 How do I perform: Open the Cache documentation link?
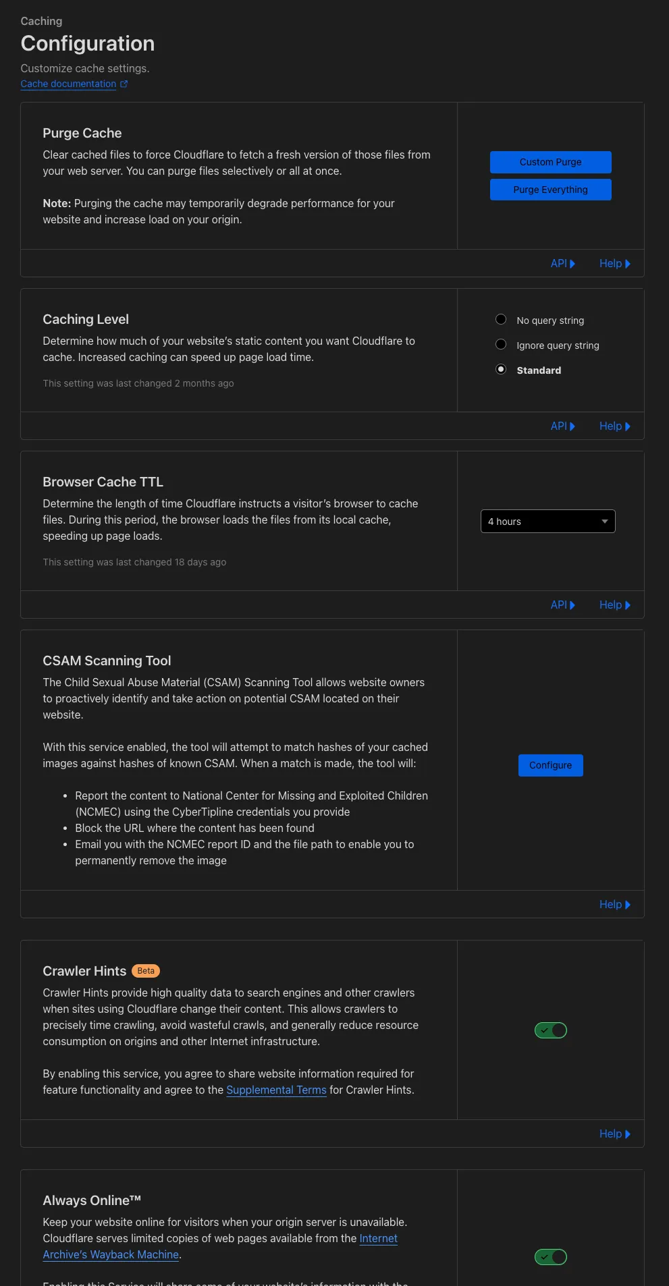pos(68,84)
